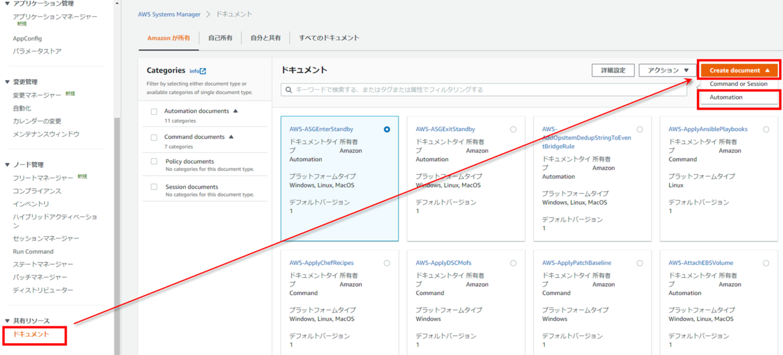Open ハイブリッドアクティベーション in sidebar
Image resolution: width=783 pixels, height=355 pixels.
click(55, 221)
